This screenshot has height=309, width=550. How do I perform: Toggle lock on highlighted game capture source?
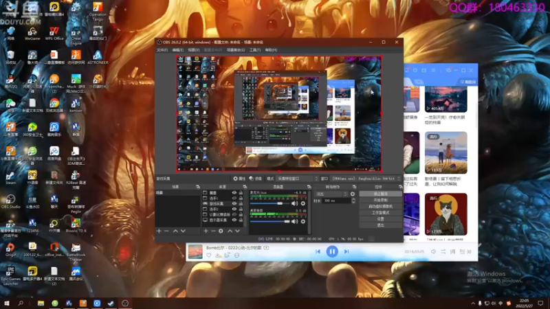click(x=241, y=203)
